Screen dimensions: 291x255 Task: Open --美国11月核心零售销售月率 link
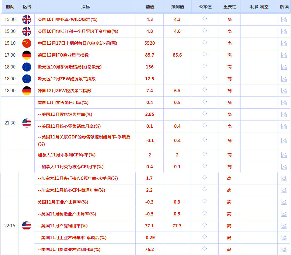[x=69, y=127]
